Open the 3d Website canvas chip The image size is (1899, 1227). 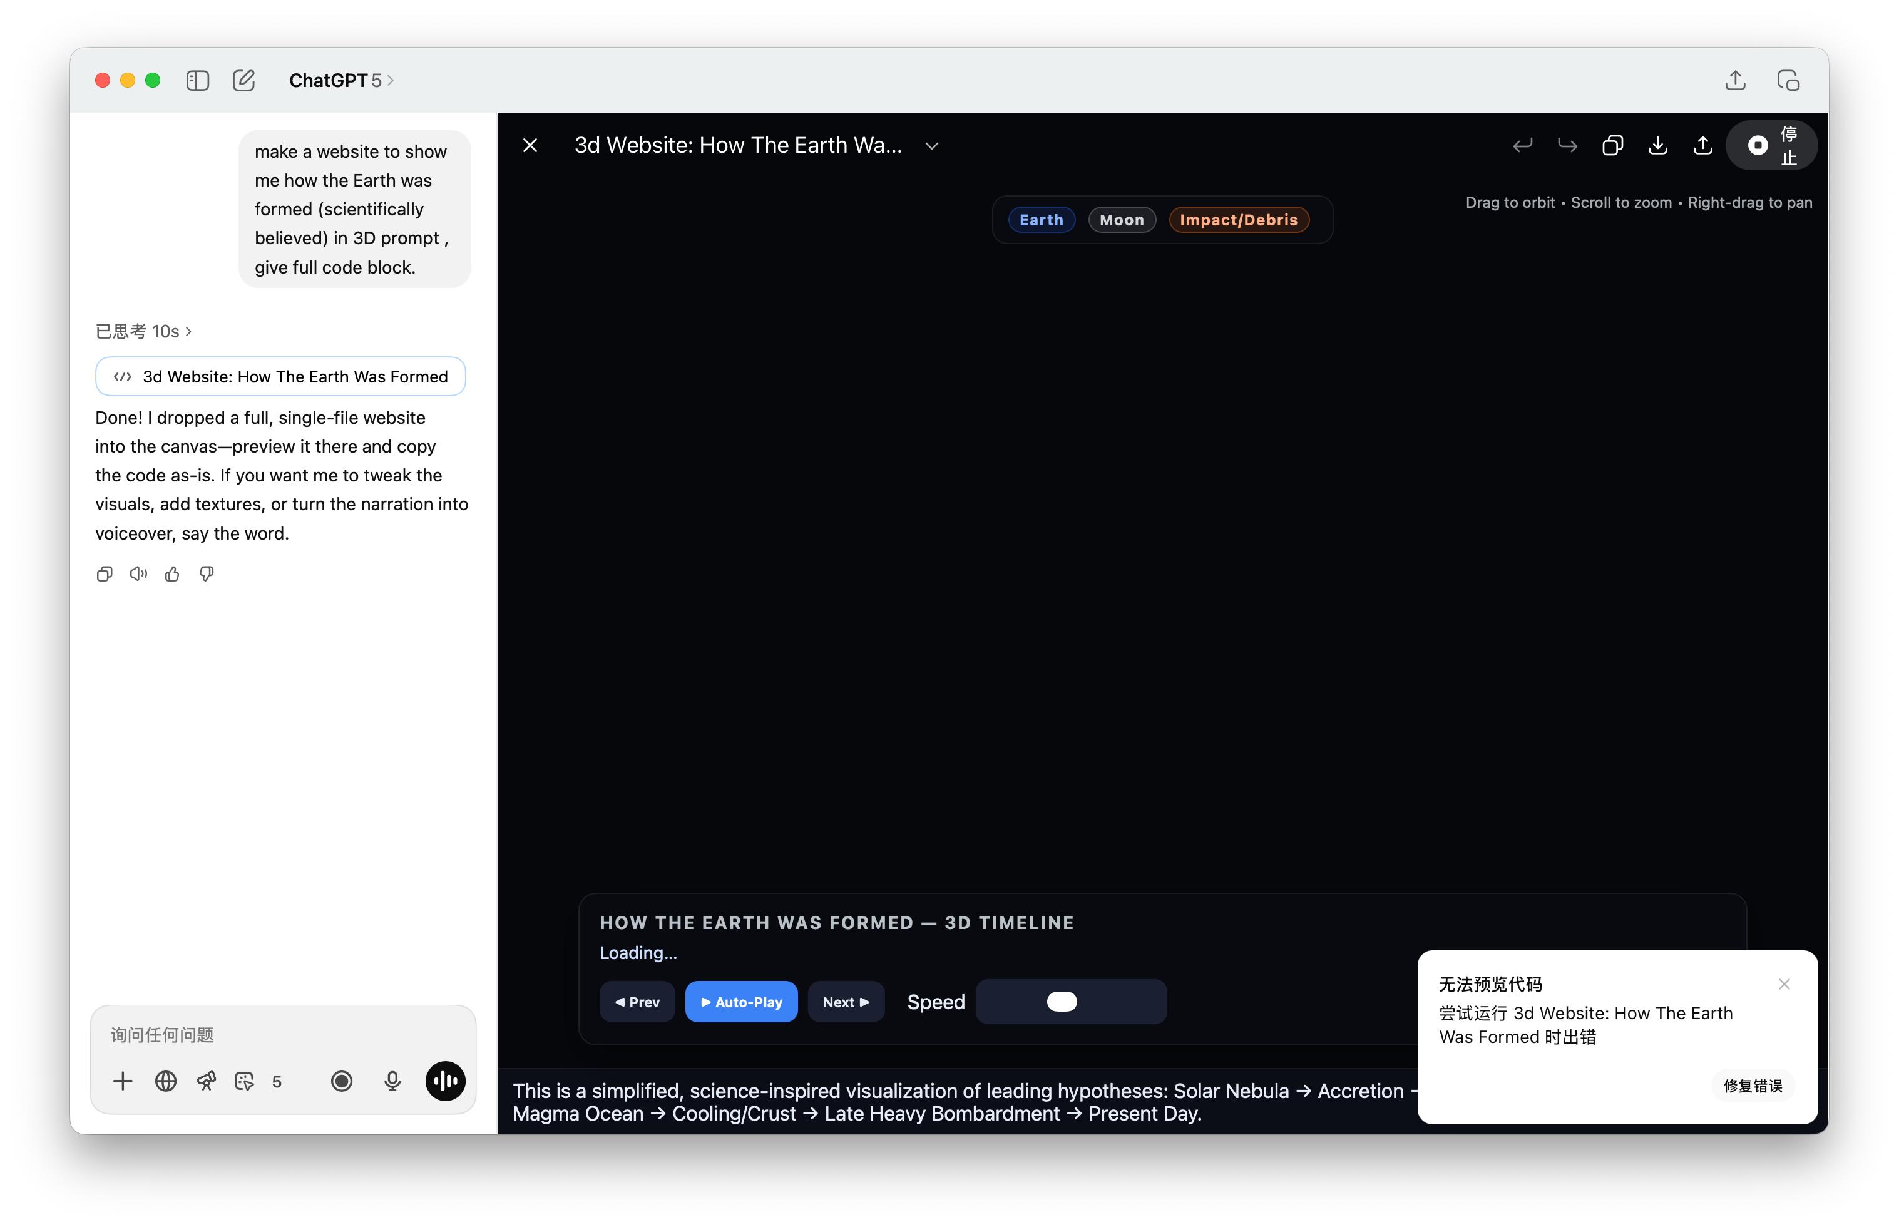(x=280, y=377)
